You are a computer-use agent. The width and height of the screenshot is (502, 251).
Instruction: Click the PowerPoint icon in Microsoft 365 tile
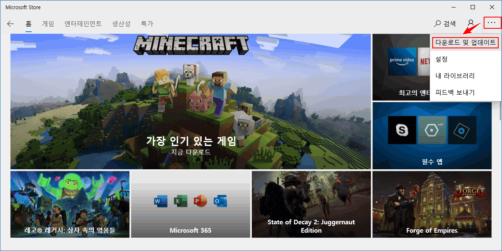pos(200,201)
